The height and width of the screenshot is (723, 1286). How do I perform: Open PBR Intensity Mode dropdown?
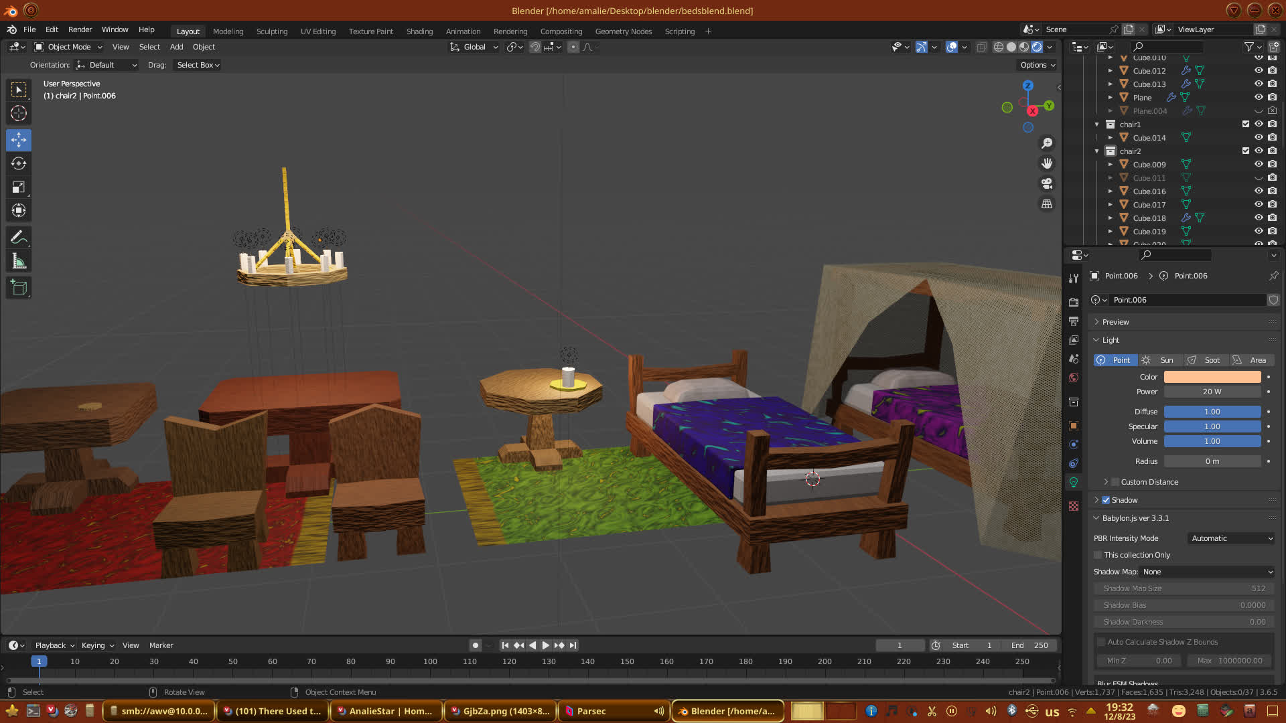[x=1231, y=538]
